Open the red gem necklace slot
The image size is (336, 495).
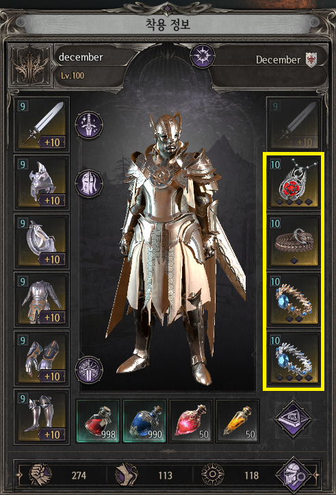pyautogui.click(x=294, y=183)
